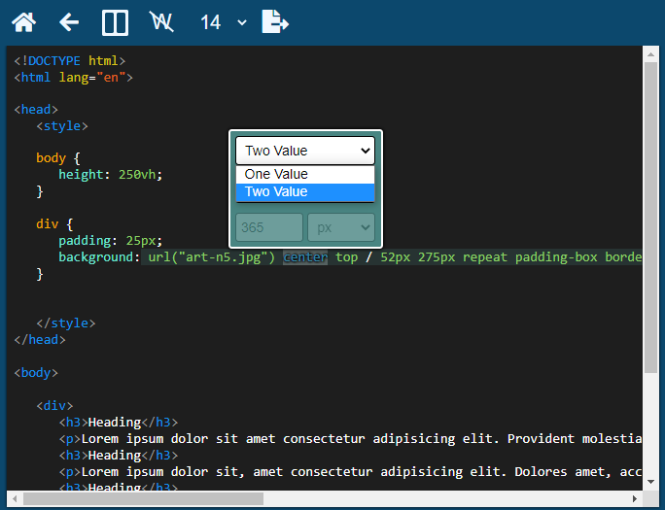Go to the home screen icon
Screen dimensions: 665x510
pyautogui.click(x=23, y=22)
